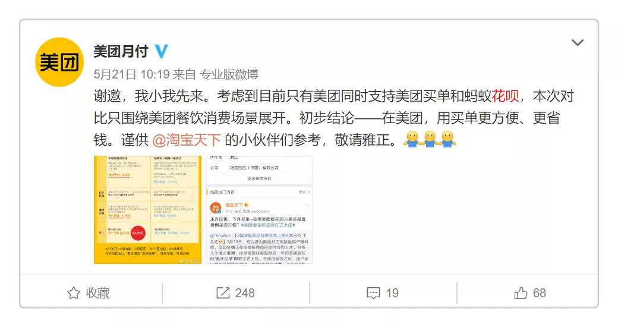
Task: Open the 淘宝天下 profile screenshot image
Action: [259, 210]
